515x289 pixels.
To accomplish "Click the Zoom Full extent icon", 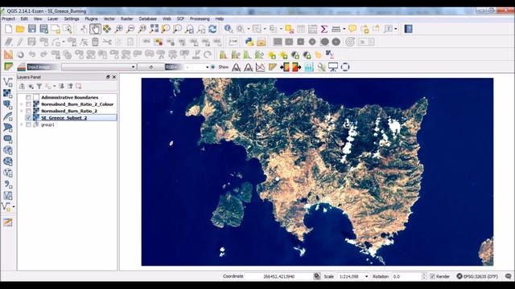I will [x=154, y=29].
